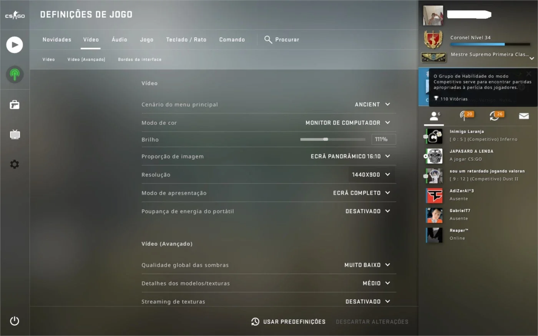The image size is (538, 336).
Task: Click the Coronel Nível 34 rank badge
Action: click(433, 40)
